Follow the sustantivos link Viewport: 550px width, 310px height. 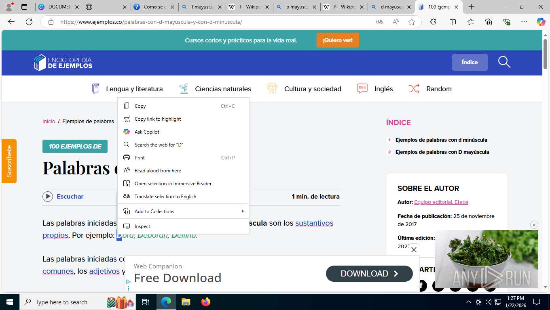pyautogui.click(x=314, y=223)
